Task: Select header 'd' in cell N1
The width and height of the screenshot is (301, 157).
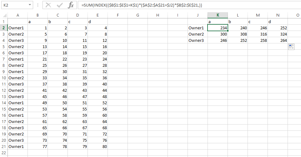Action: pyautogui.click(x=278, y=22)
